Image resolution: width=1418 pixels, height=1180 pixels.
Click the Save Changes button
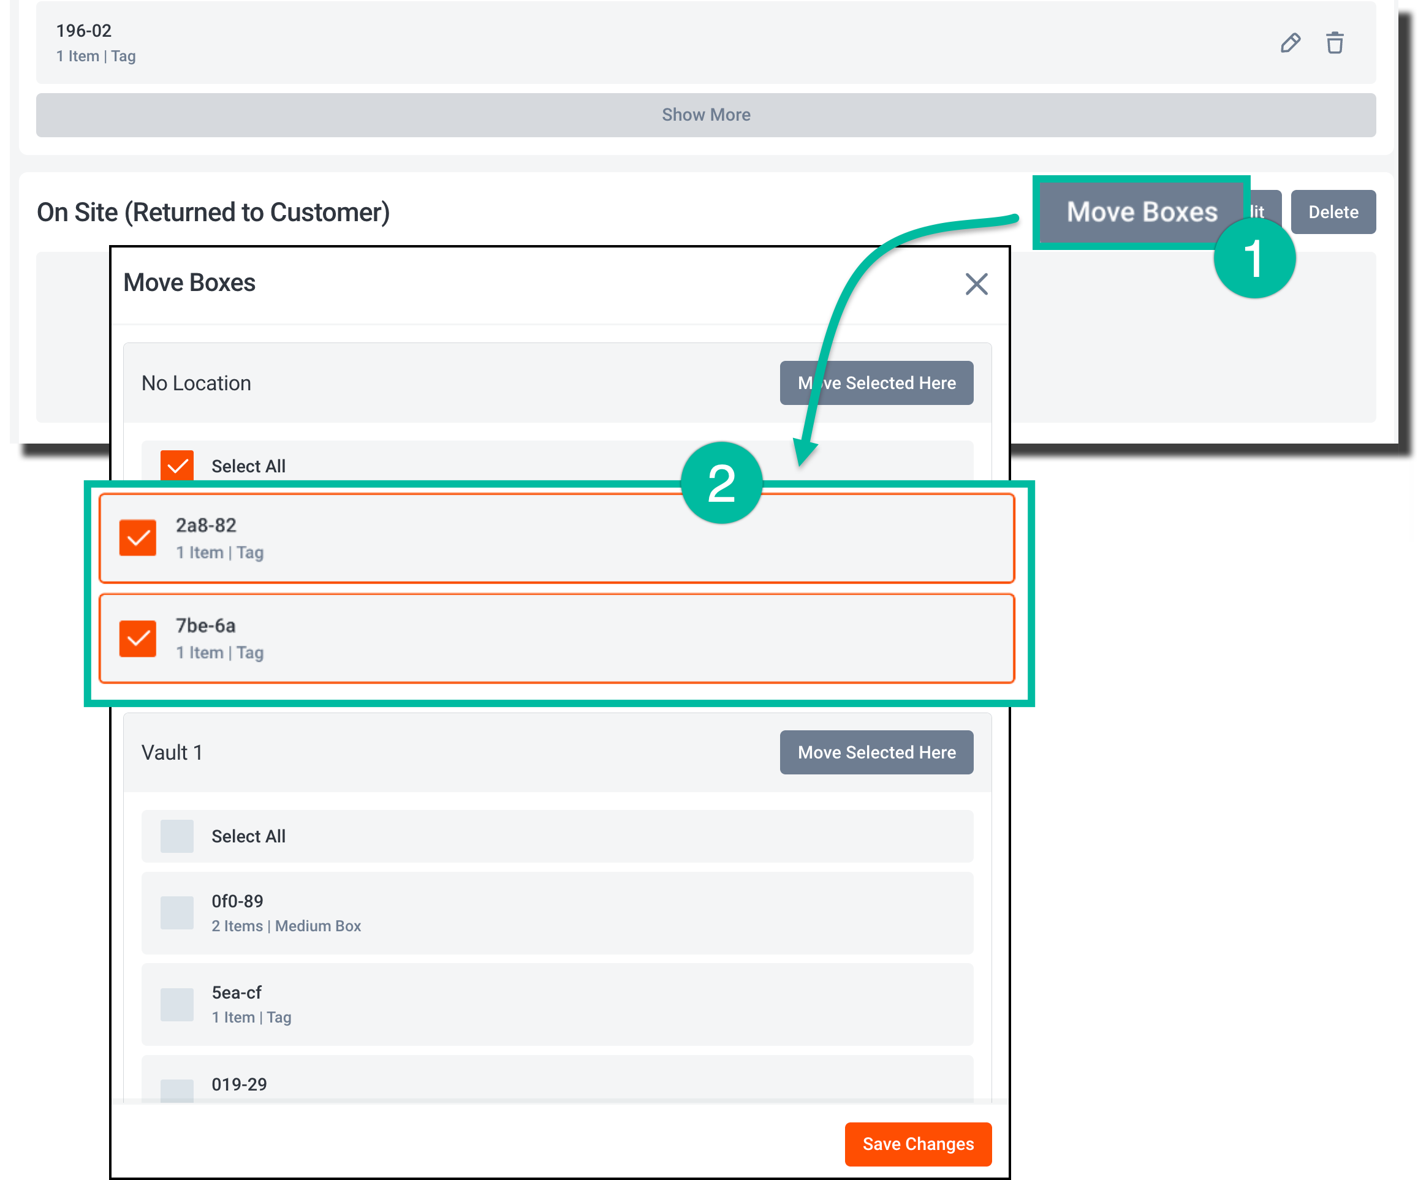[x=917, y=1144]
